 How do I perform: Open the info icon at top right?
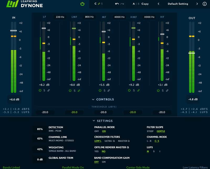pyautogui.click(x=204, y=4)
